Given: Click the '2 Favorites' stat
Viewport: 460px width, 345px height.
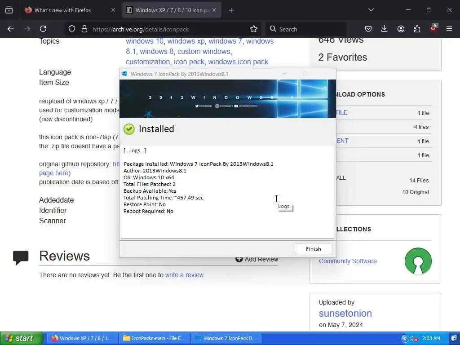Looking at the screenshot, I should pos(343,57).
